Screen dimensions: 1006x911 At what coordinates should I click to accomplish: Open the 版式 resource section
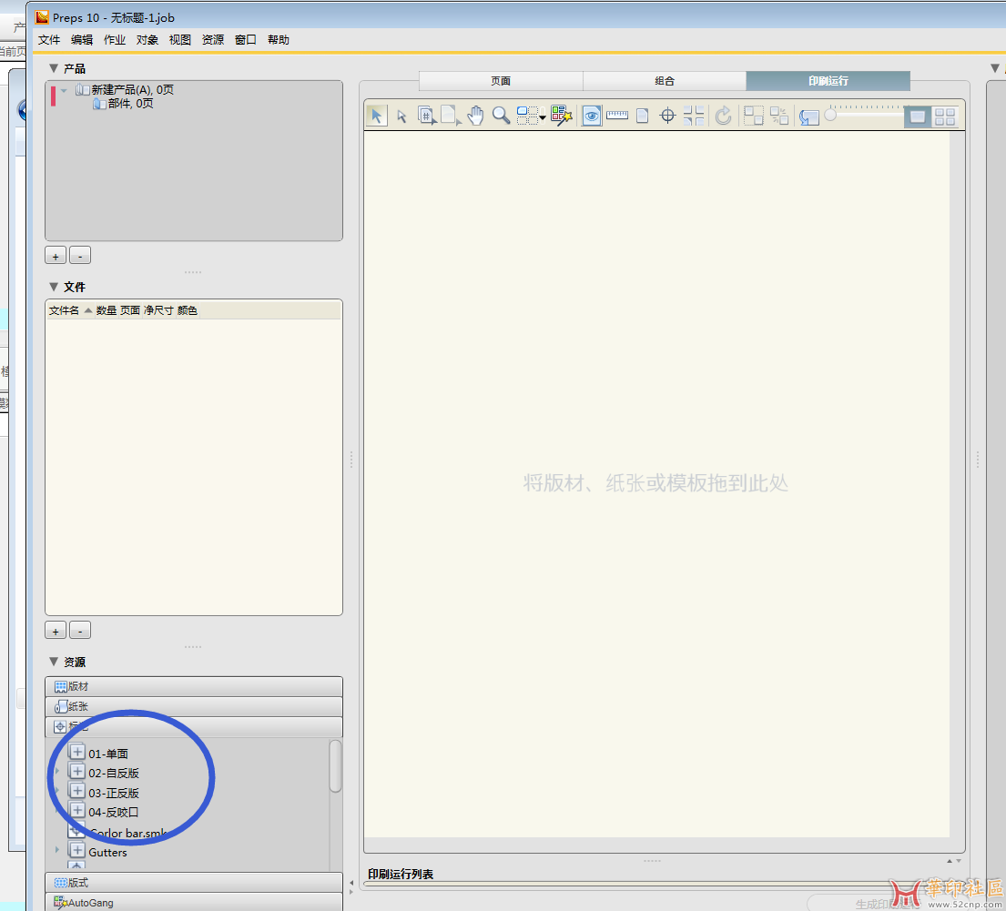194,883
